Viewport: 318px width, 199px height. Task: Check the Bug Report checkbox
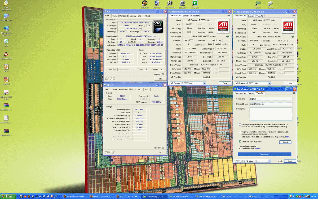[x=240, y=132]
